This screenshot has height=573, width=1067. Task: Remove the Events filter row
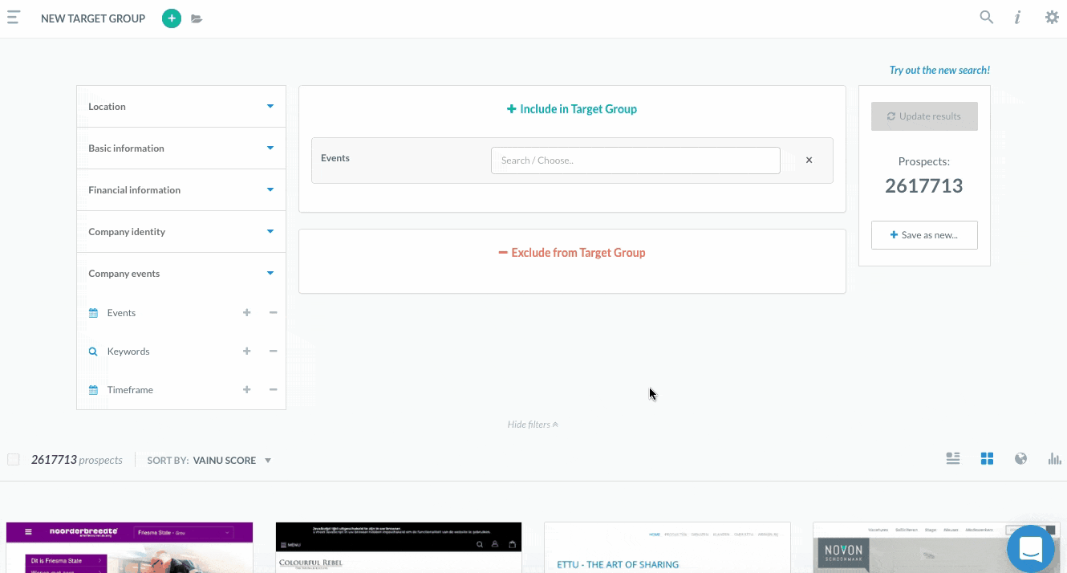(809, 161)
